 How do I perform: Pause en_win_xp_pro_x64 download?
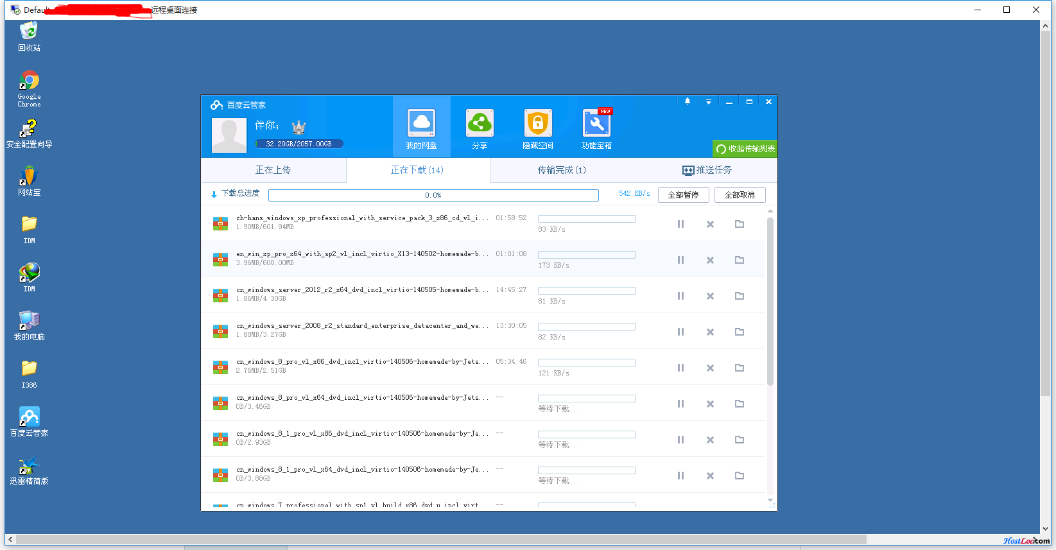point(680,260)
